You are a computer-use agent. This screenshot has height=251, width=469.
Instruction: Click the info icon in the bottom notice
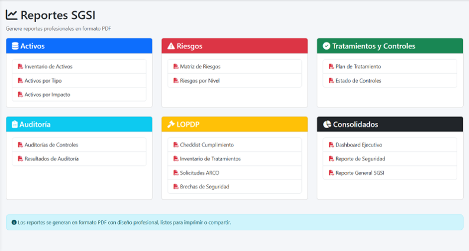(x=14, y=222)
